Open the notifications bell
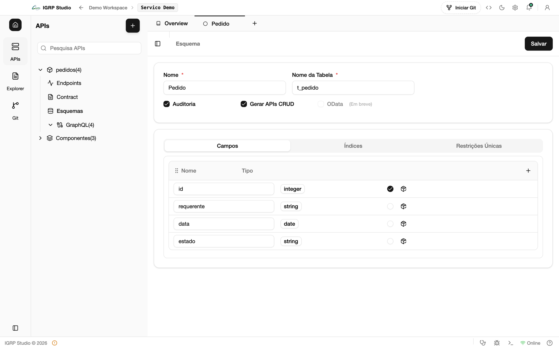This screenshot has height=349, width=559. coord(529,7)
